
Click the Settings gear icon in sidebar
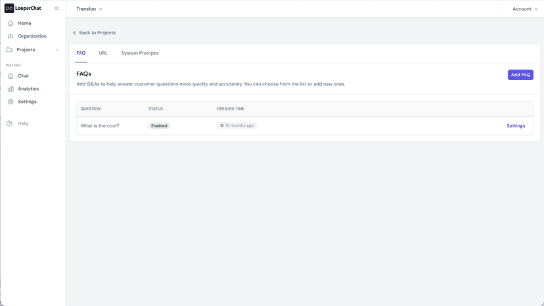click(11, 102)
